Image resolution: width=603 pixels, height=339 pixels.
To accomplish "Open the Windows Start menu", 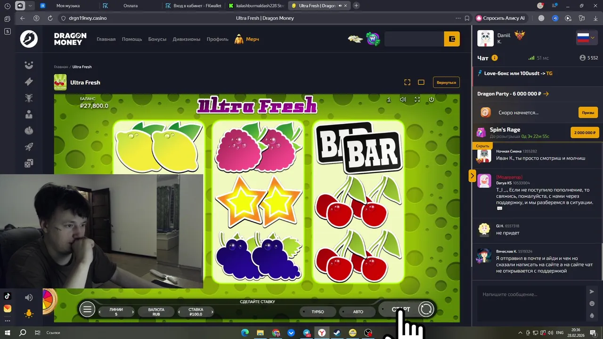I will coord(8,333).
